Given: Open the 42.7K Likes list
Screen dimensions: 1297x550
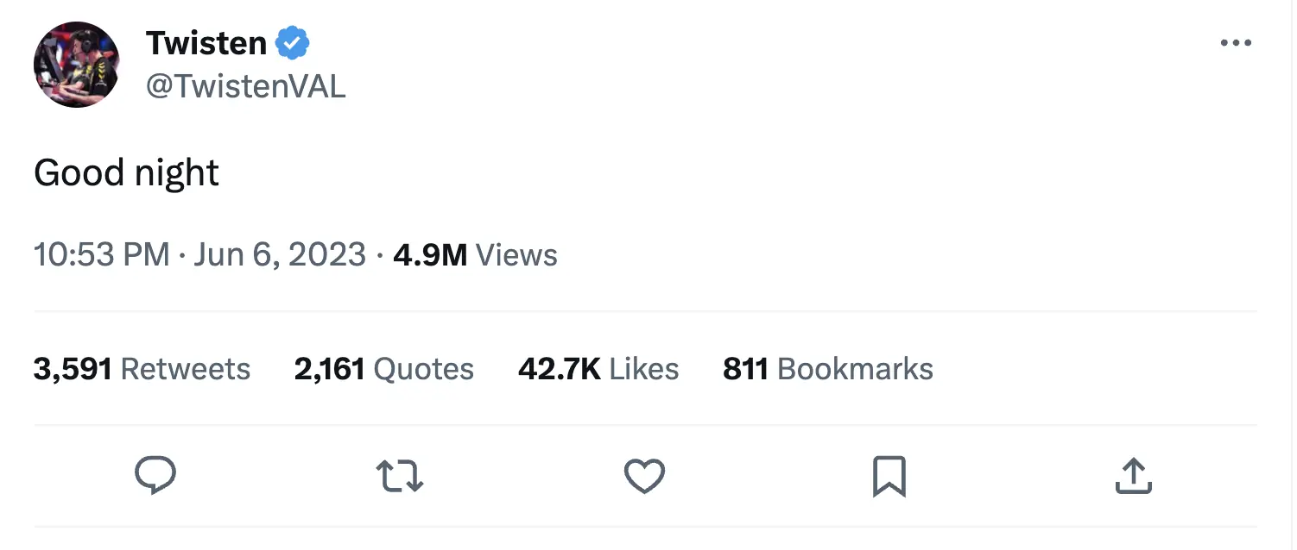Looking at the screenshot, I should [598, 369].
